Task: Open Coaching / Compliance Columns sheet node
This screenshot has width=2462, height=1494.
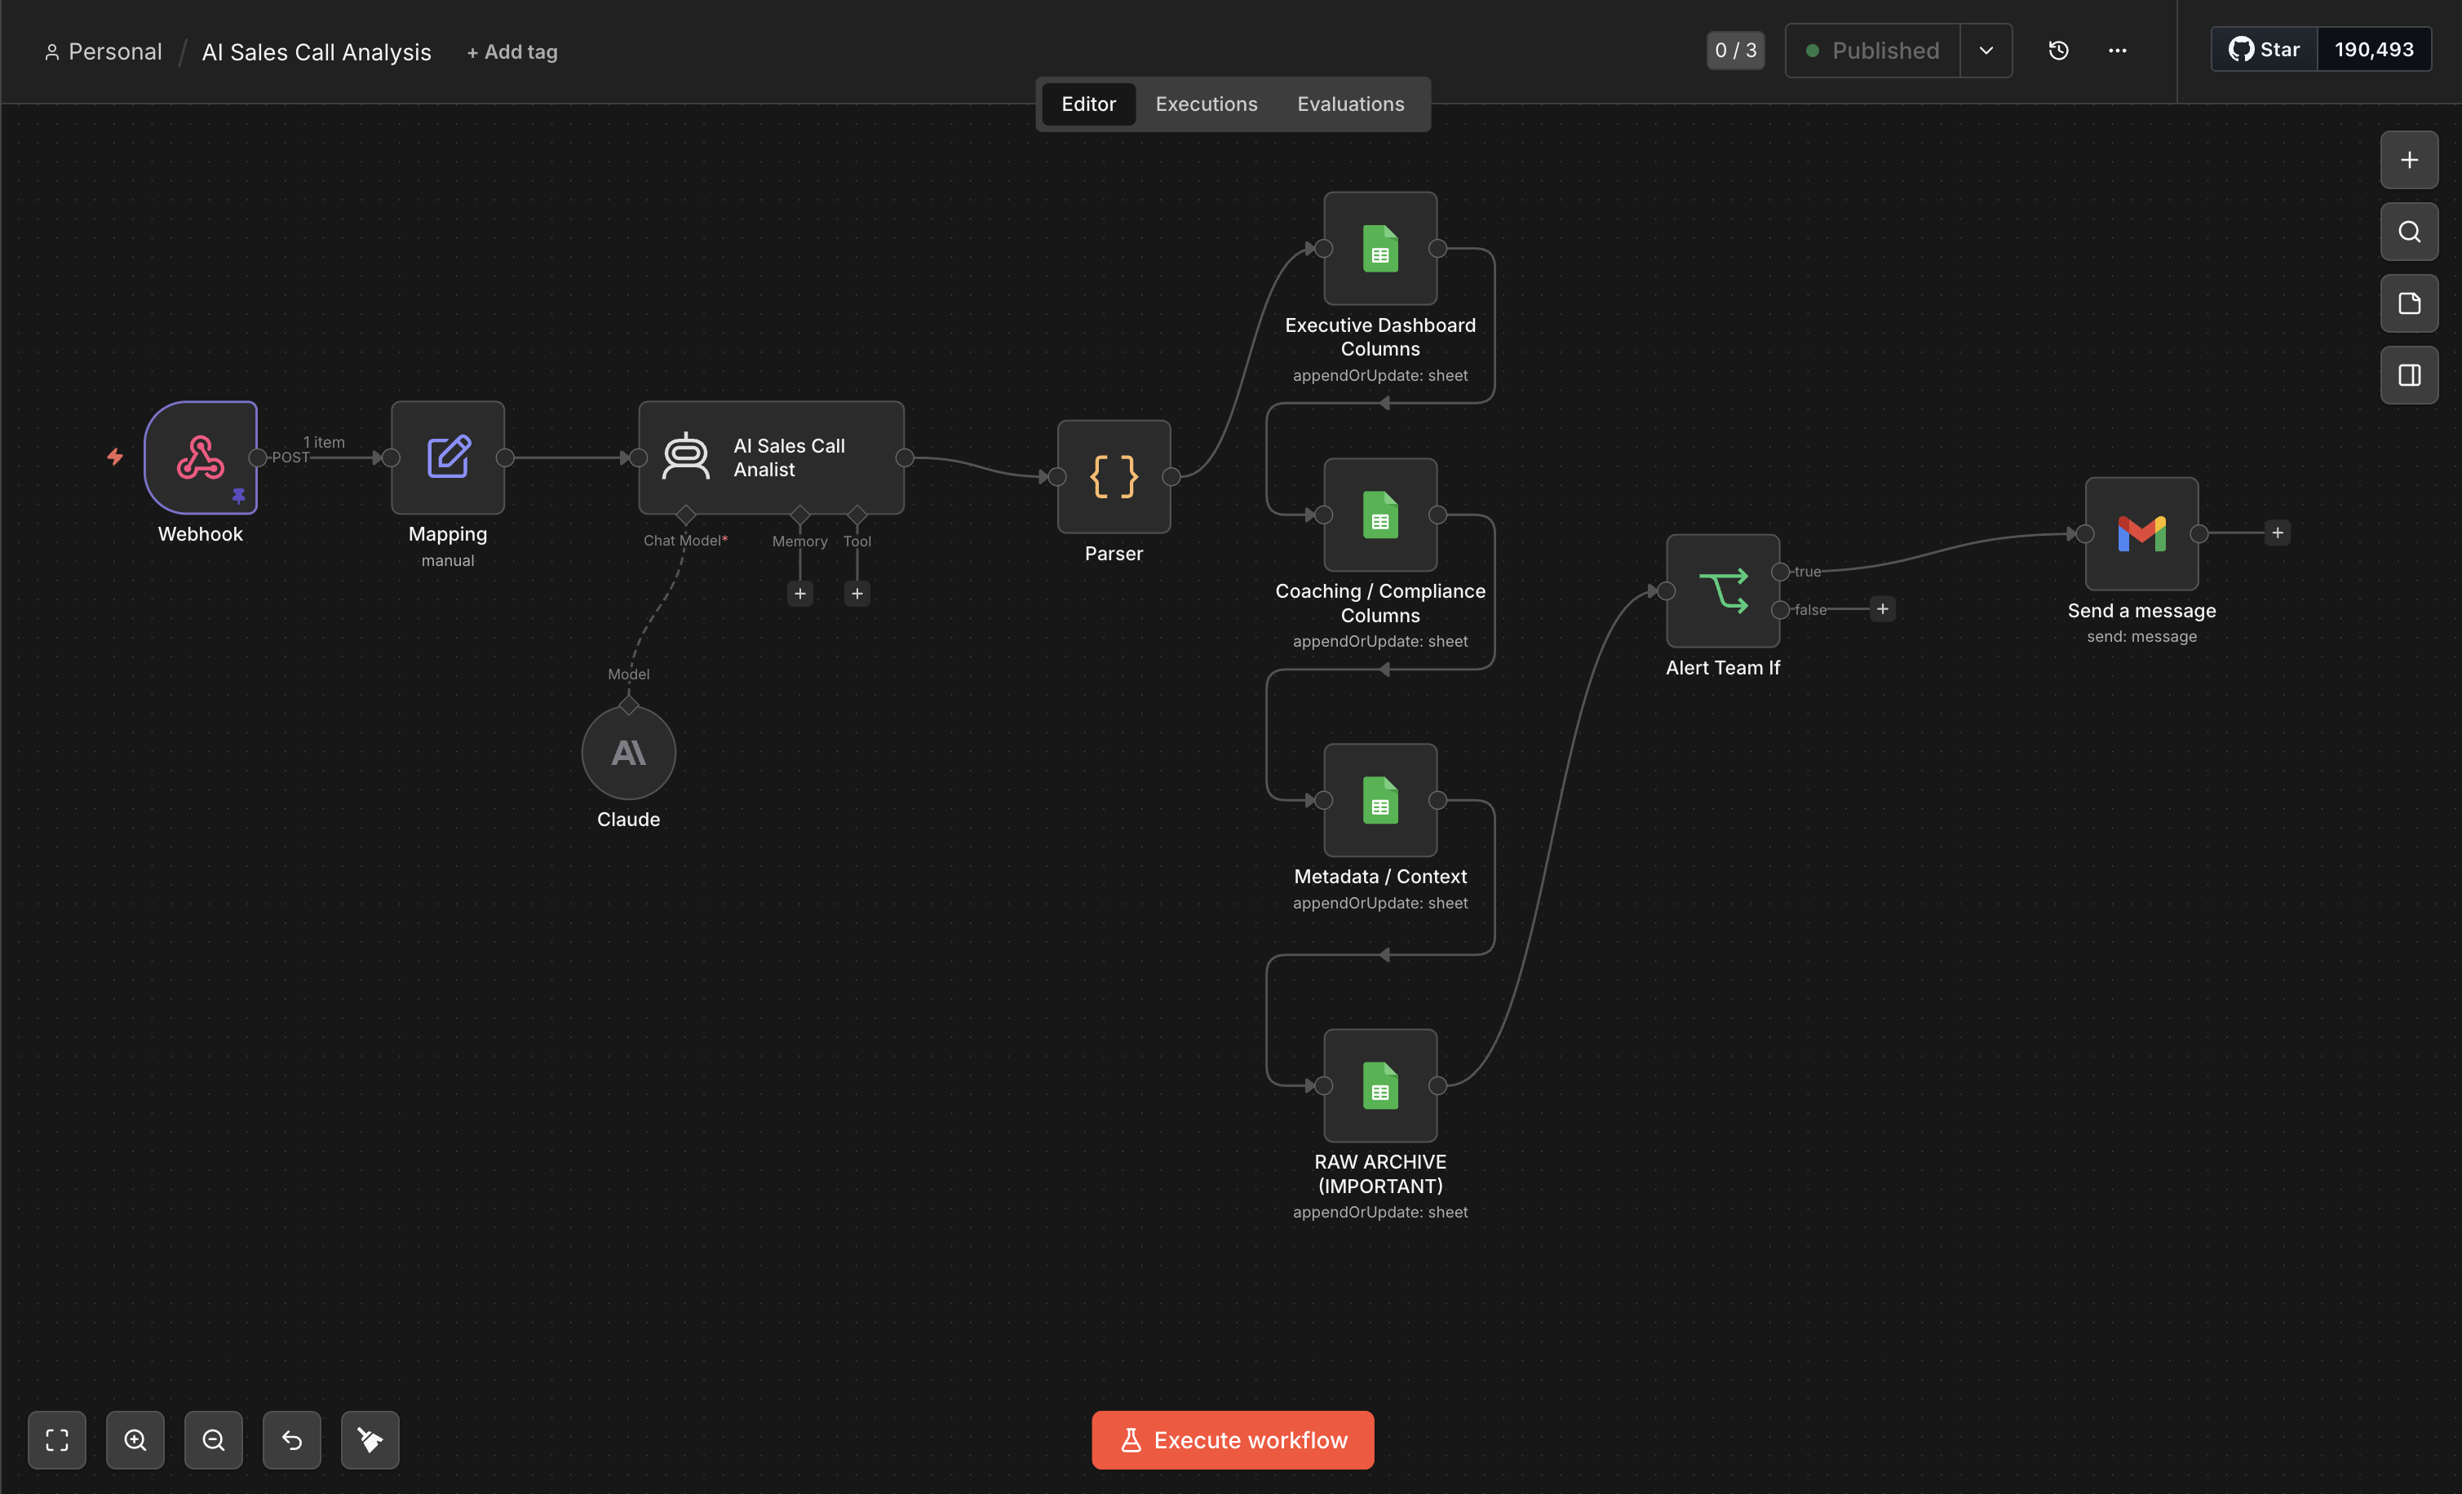Action: pyautogui.click(x=1381, y=515)
